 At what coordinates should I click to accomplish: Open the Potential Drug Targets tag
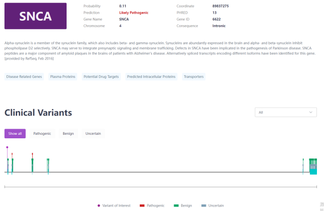click(x=101, y=77)
